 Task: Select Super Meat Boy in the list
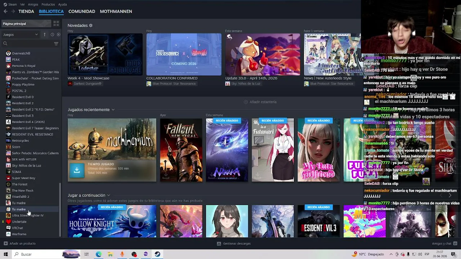pyautogui.click(x=23, y=178)
